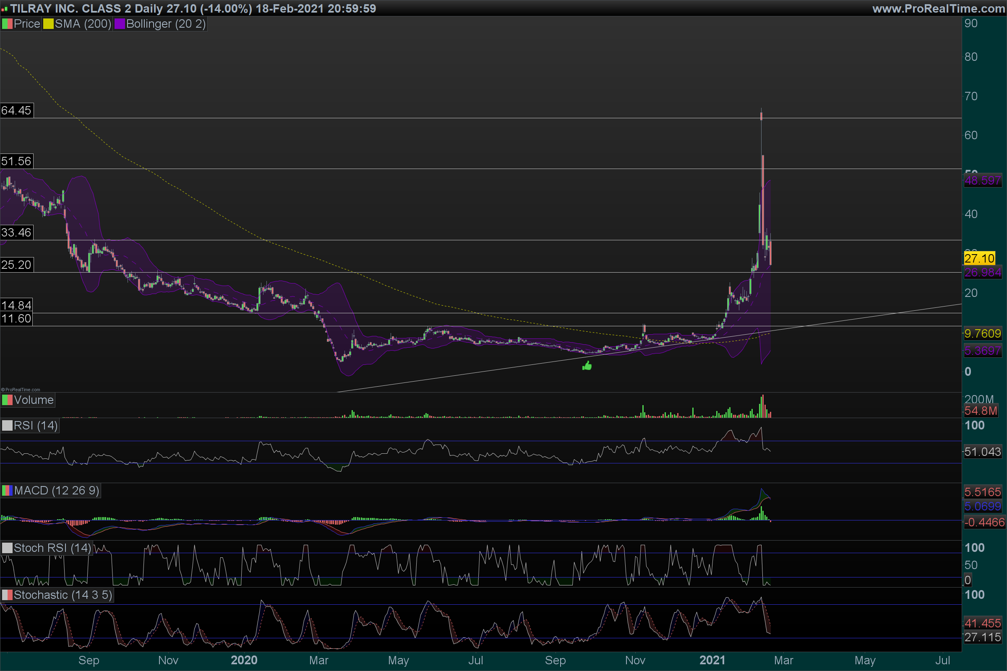Select the 33.46 price level label
The height and width of the screenshot is (671, 1007).
16,232
